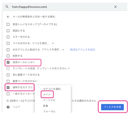Screen dimensions: 131x115
Task: Toggle the 削除する checkbox
Action: pos(8,56)
